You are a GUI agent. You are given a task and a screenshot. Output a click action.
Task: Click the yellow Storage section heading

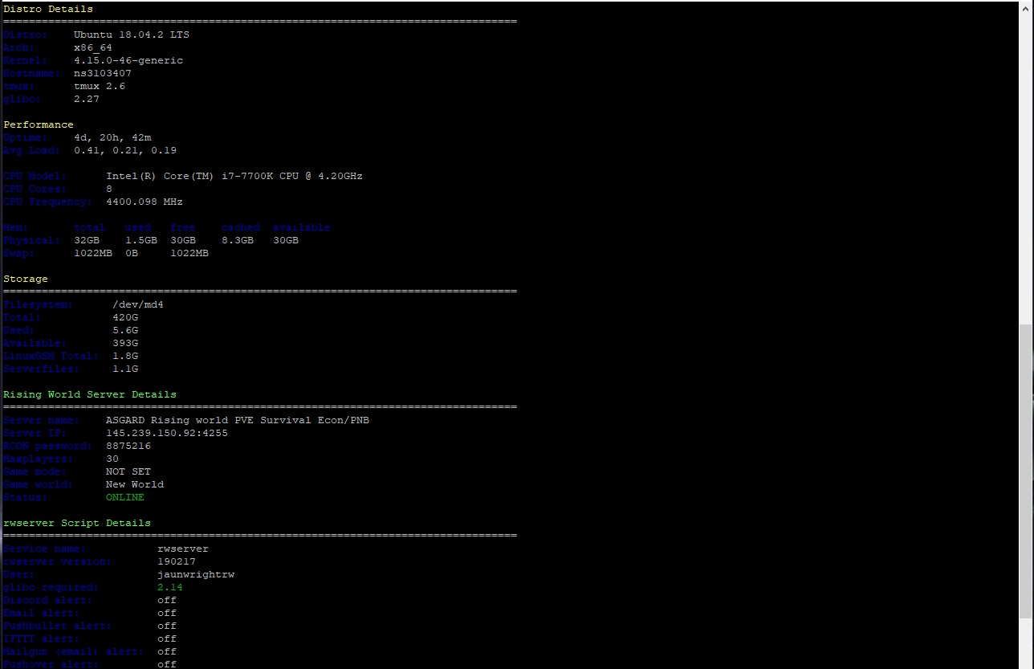pyautogui.click(x=25, y=279)
